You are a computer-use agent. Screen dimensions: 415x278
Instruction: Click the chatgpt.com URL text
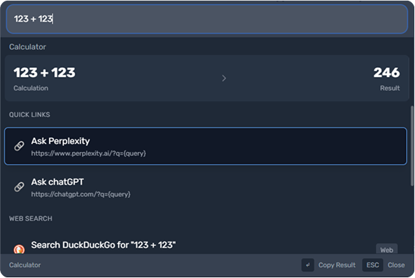click(x=80, y=195)
